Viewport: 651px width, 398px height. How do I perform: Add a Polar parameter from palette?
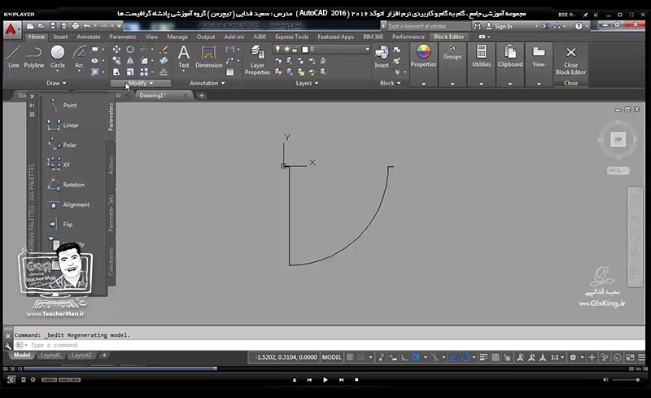click(x=63, y=145)
